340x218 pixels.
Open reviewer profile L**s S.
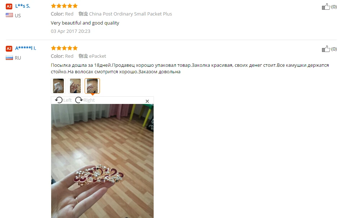pyautogui.click(x=23, y=6)
